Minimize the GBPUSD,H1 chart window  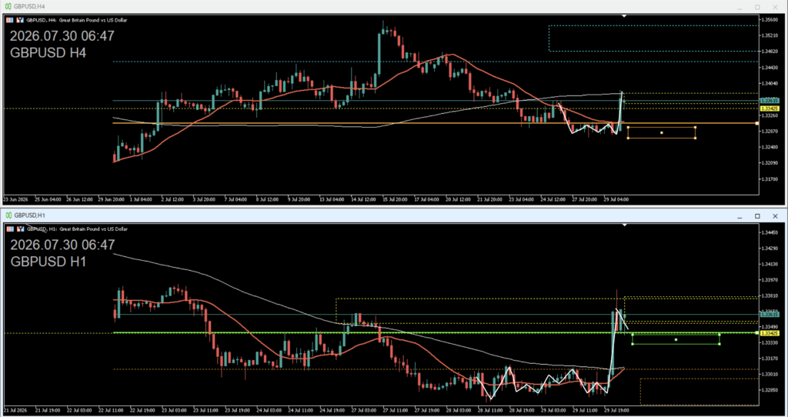point(740,216)
